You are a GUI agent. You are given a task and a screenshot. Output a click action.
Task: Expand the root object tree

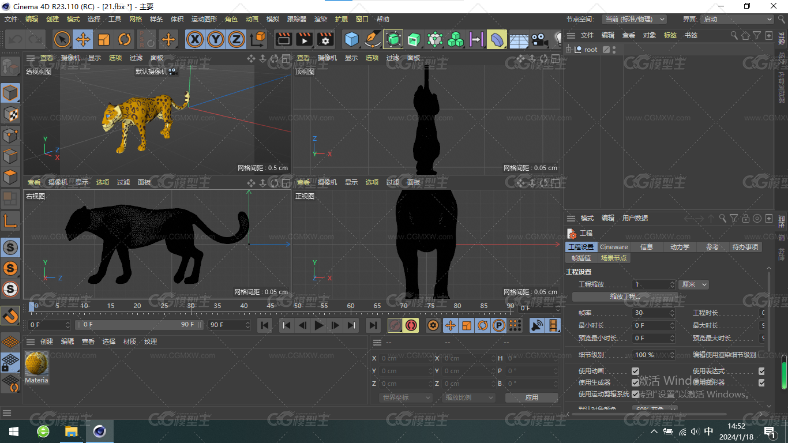click(569, 50)
